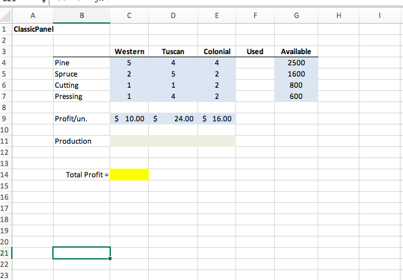Click Pressing Used cell F7
The image size is (403, 280).
[255, 96]
